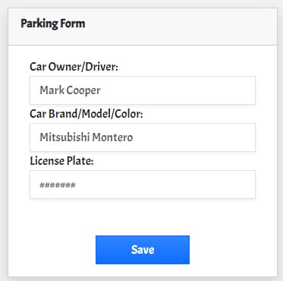This screenshot has width=283, height=281.
Task: Click the Mitsubishi Montero placeholder text
Action: coord(86,137)
